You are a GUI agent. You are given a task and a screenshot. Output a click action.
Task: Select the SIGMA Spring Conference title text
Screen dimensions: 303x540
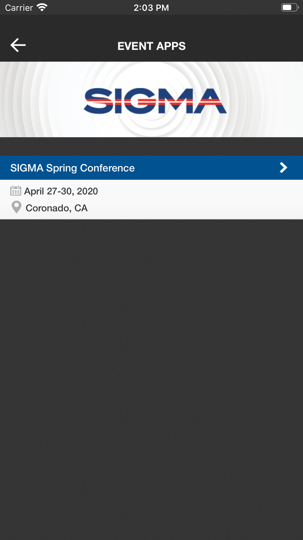[x=72, y=168]
